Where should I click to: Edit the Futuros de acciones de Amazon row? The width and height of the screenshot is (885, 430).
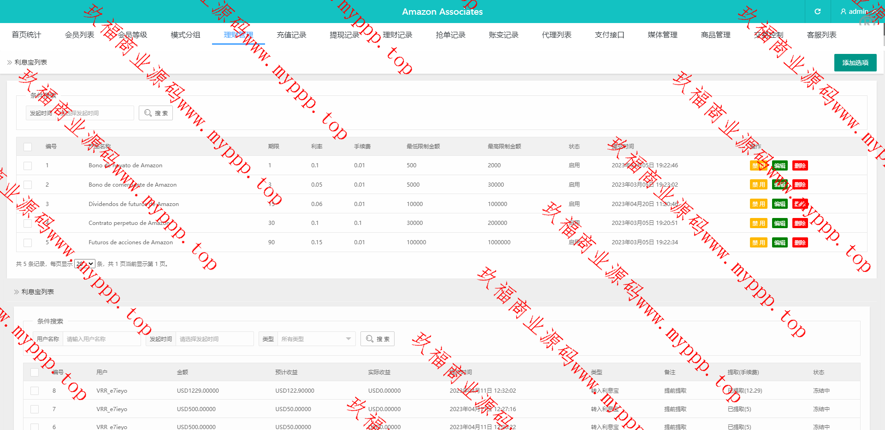(779, 242)
